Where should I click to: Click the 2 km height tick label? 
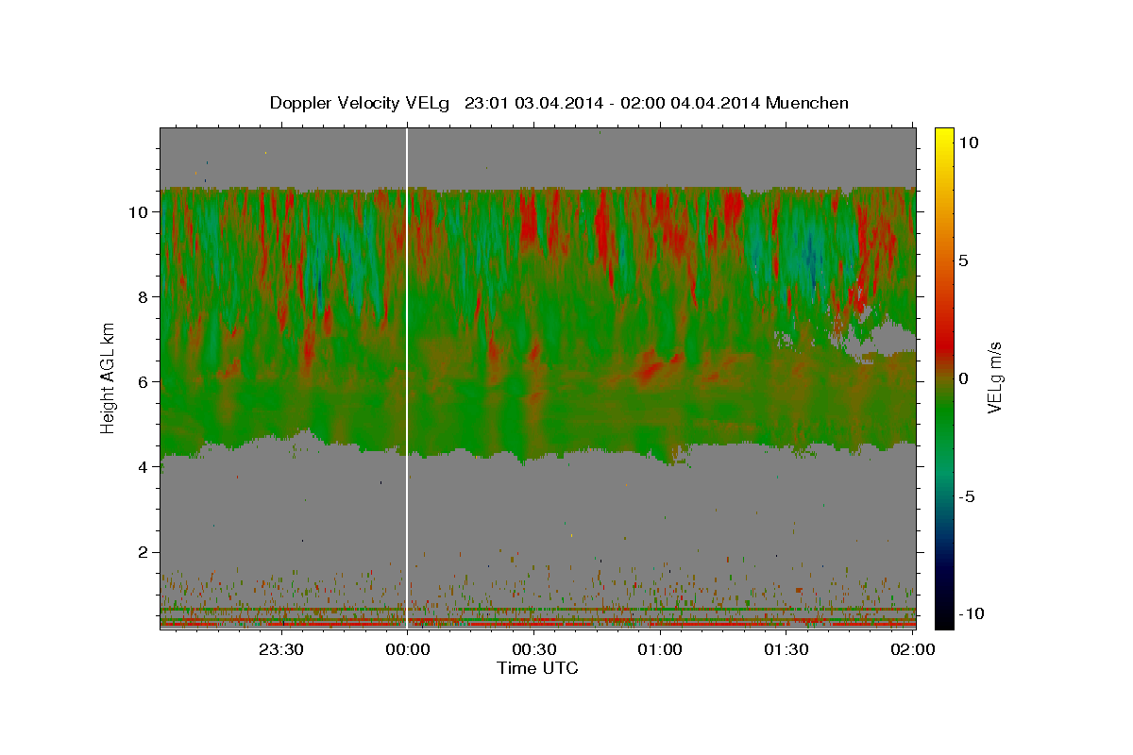[144, 551]
